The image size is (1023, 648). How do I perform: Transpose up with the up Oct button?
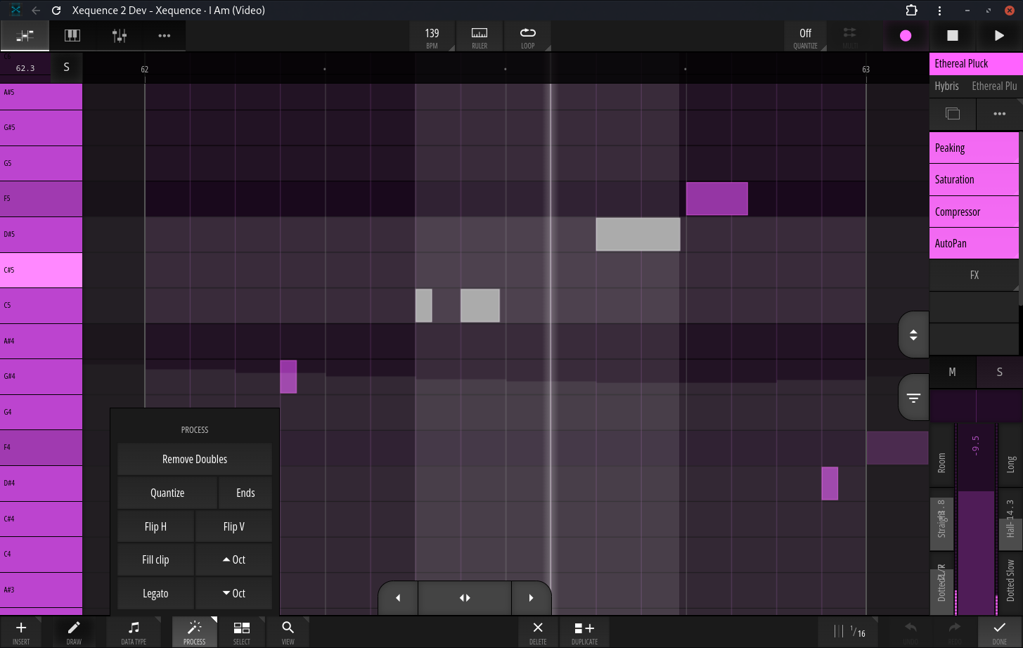[233, 559]
